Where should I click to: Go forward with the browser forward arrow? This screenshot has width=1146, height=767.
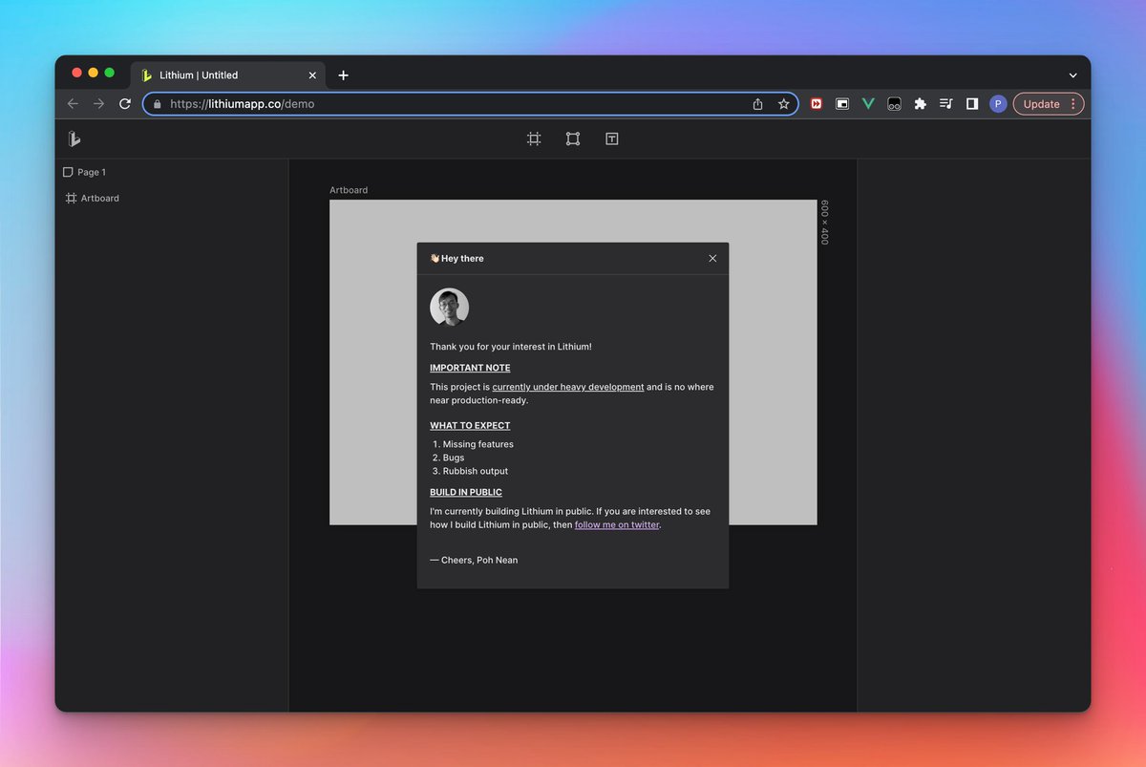98,104
